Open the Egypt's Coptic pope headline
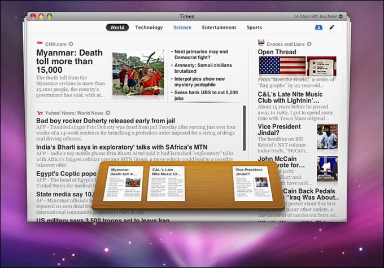384x268 pixels. [67, 174]
